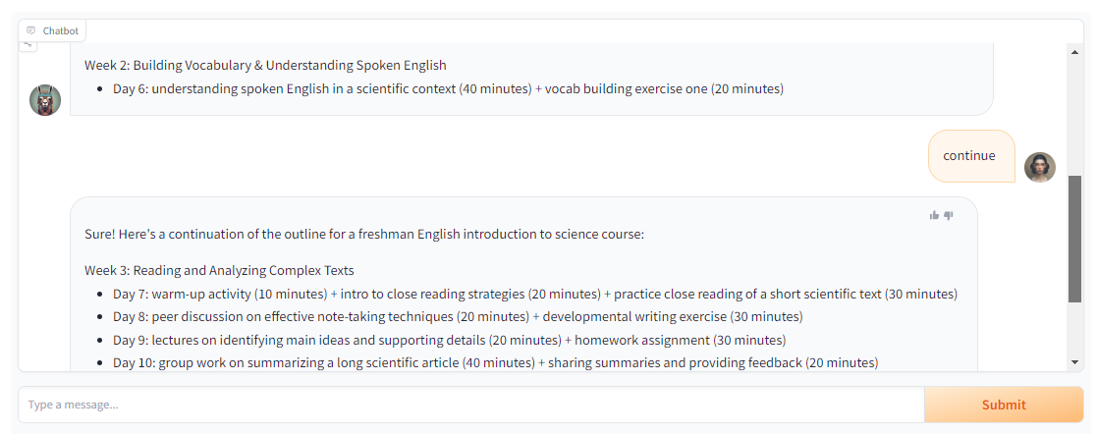This screenshot has width=1097, height=434.
Task: Click the user avatar beside 'continue'
Action: pyautogui.click(x=1040, y=167)
